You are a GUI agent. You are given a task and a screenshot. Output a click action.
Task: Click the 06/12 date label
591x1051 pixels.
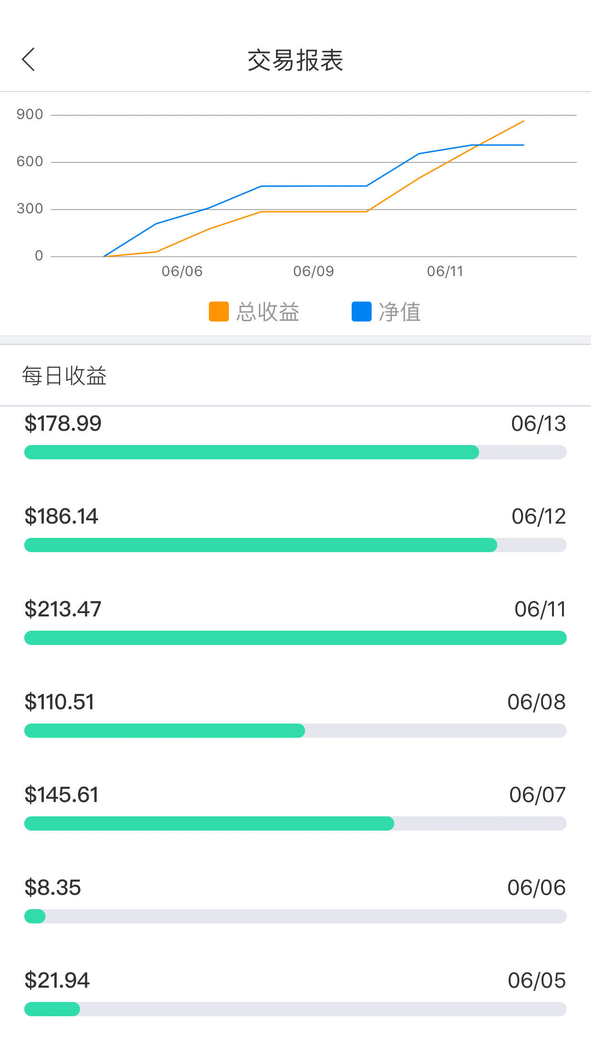[539, 516]
